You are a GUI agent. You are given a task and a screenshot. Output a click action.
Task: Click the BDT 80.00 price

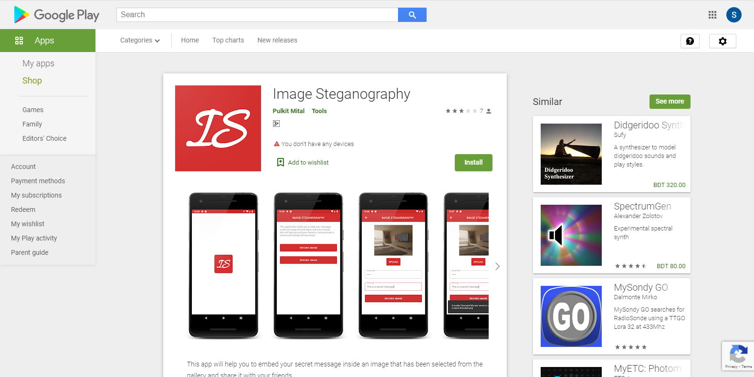(x=671, y=266)
